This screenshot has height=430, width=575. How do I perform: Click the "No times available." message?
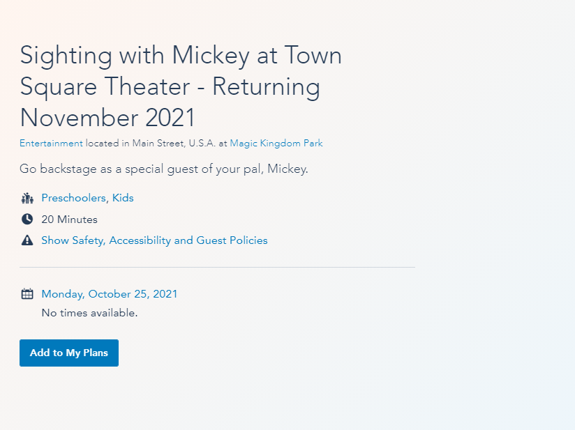coord(89,313)
